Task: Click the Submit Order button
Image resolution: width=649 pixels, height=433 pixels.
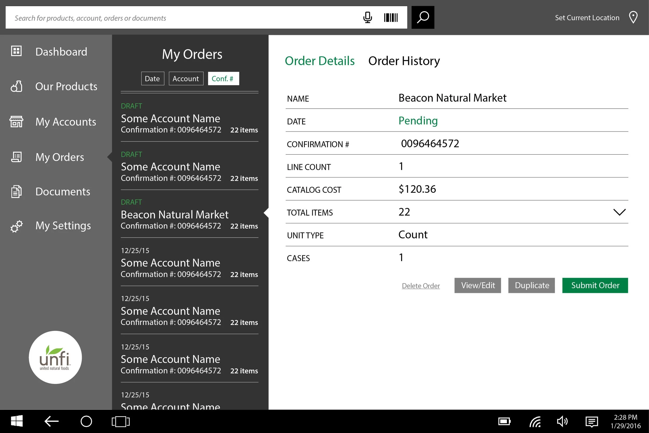Action: [x=595, y=285]
